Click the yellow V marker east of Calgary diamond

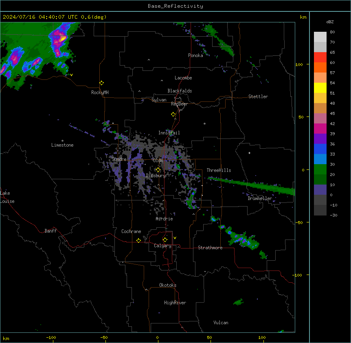[x=175, y=238]
